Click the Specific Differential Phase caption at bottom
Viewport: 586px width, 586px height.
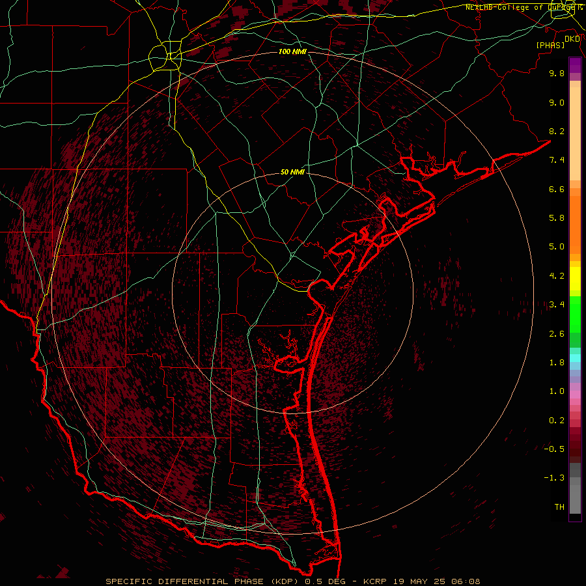point(292,581)
